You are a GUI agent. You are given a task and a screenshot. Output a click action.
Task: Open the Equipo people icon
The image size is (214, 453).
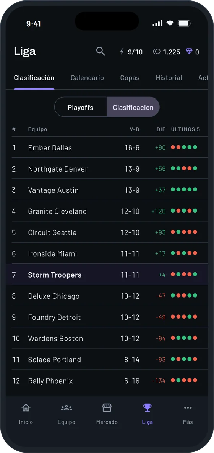click(66, 408)
